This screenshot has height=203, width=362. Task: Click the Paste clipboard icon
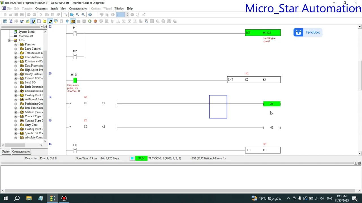point(53,15)
